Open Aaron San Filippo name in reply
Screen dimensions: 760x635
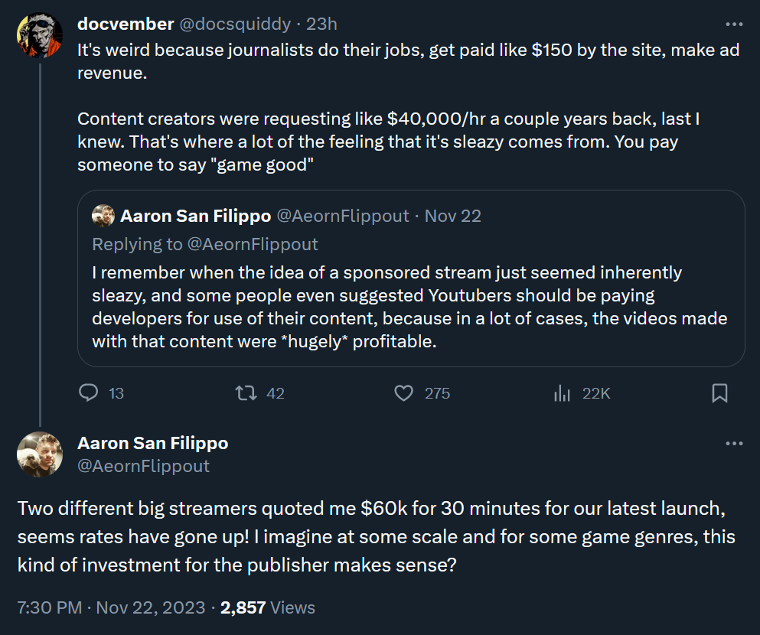152,443
